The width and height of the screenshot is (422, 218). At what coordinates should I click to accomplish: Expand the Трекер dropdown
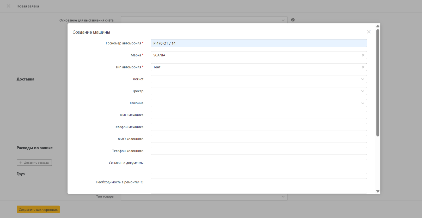363,91
